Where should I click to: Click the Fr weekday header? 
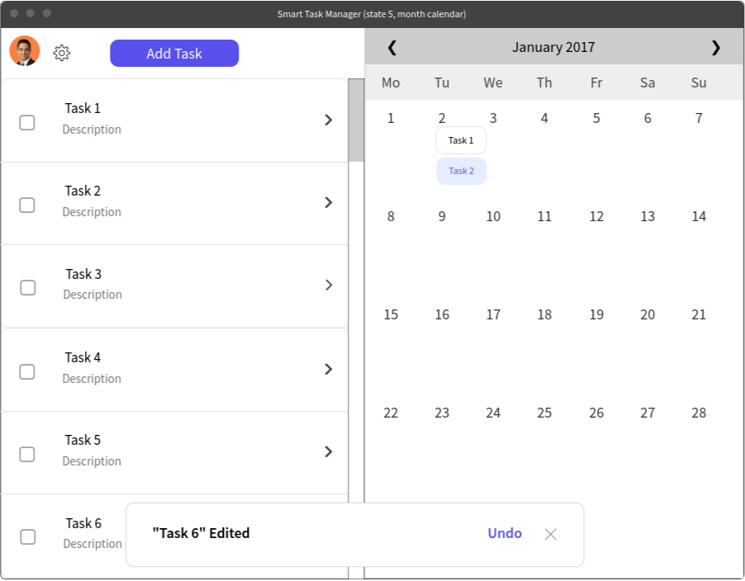(596, 83)
